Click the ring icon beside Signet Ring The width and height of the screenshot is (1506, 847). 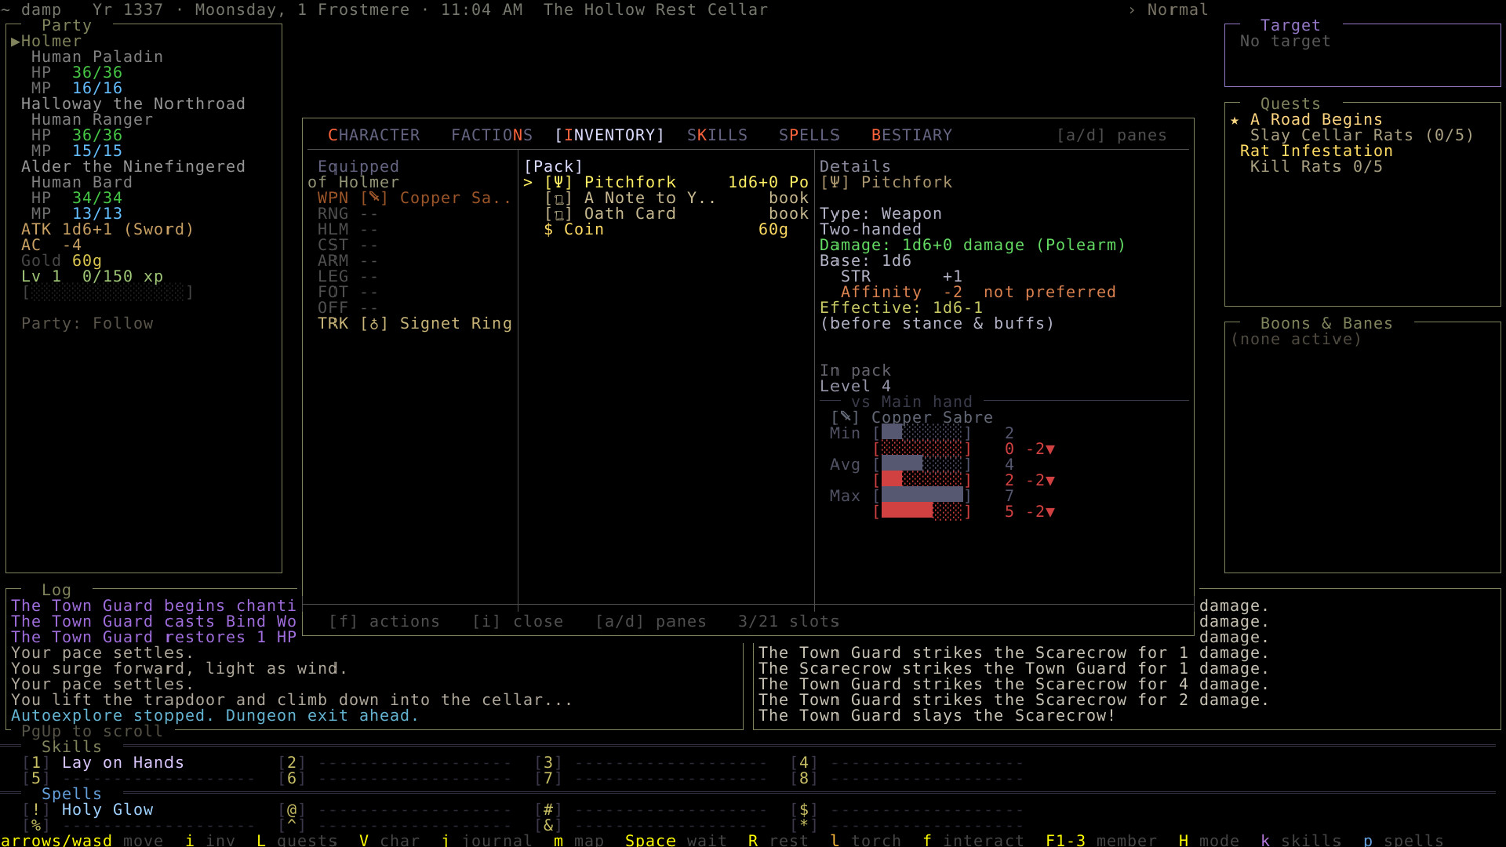coord(374,323)
